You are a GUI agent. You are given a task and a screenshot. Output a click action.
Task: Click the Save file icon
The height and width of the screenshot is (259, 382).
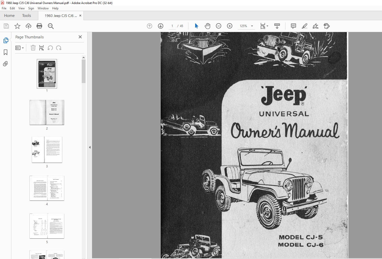point(6,26)
